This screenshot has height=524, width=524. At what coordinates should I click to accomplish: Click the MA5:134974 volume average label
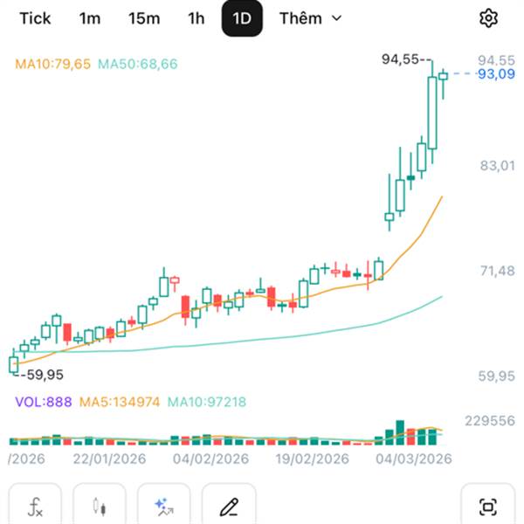[x=117, y=402]
